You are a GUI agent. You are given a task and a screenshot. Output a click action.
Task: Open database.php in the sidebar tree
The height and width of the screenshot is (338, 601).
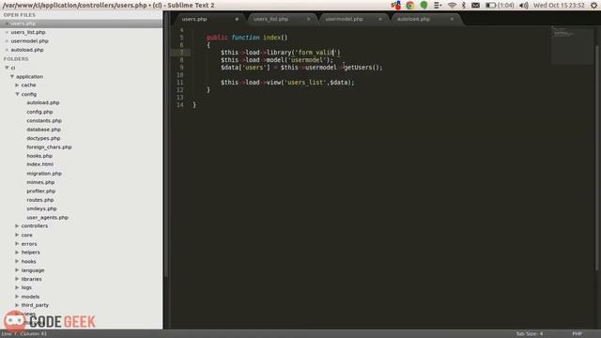[x=44, y=130]
